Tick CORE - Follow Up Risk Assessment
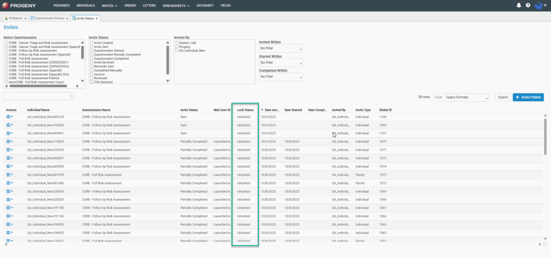551x258 pixels. pos(6,51)
